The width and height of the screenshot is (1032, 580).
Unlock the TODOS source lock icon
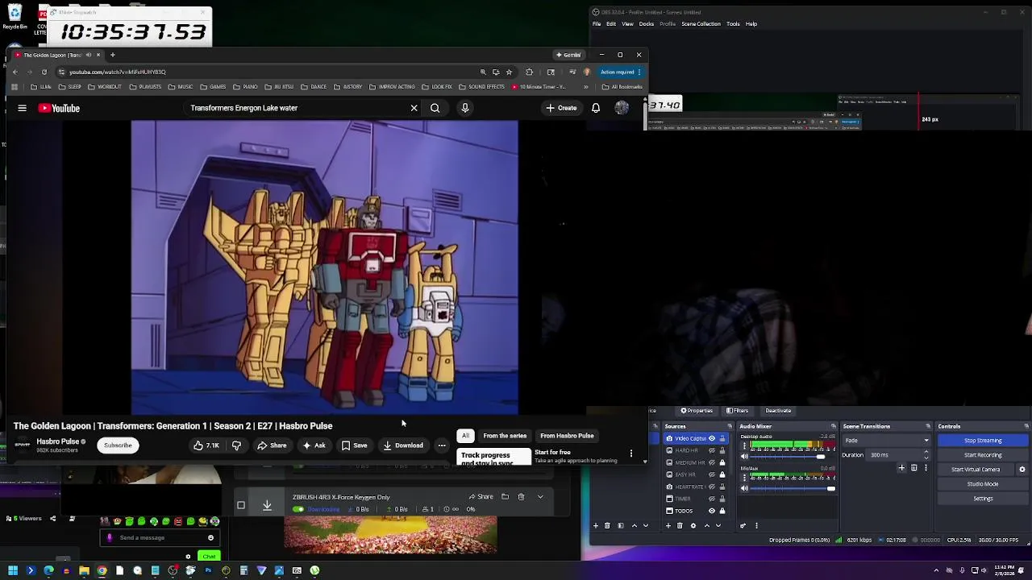tap(722, 511)
